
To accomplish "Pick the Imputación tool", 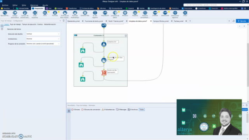I will tap(105, 14).
